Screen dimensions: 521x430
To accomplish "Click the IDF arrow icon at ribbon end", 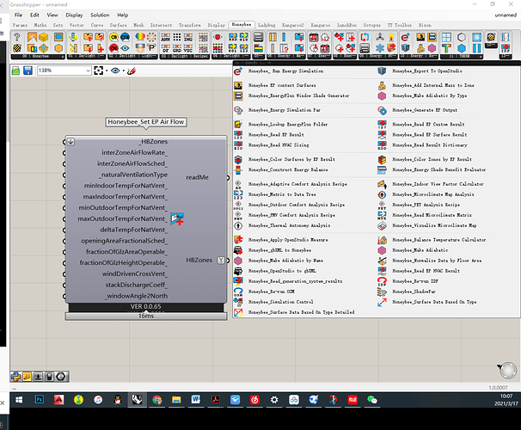I will [x=506, y=48].
